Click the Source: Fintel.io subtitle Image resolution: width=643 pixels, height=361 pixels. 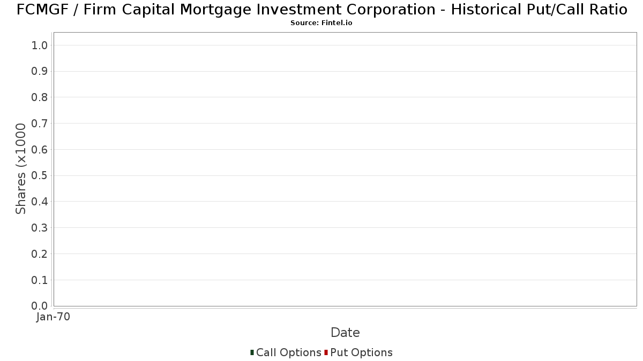322,23
